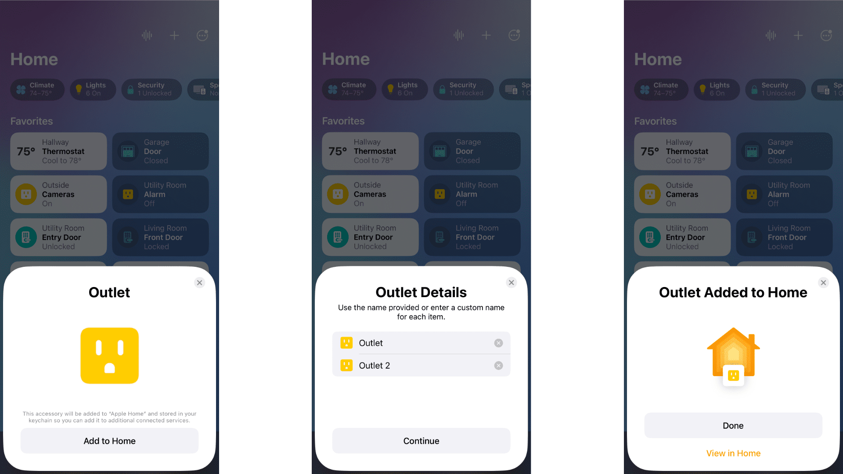Click View in Home link

pos(733,452)
